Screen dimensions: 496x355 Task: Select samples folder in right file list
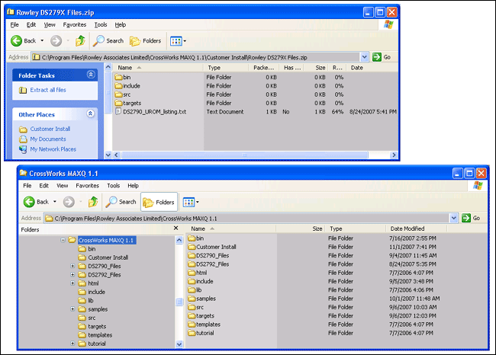tap(201, 299)
